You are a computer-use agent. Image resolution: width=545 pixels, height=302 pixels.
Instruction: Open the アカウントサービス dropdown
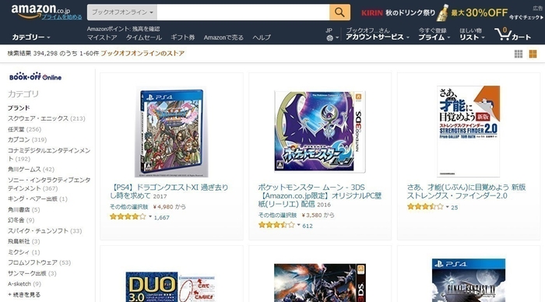[x=377, y=34]
